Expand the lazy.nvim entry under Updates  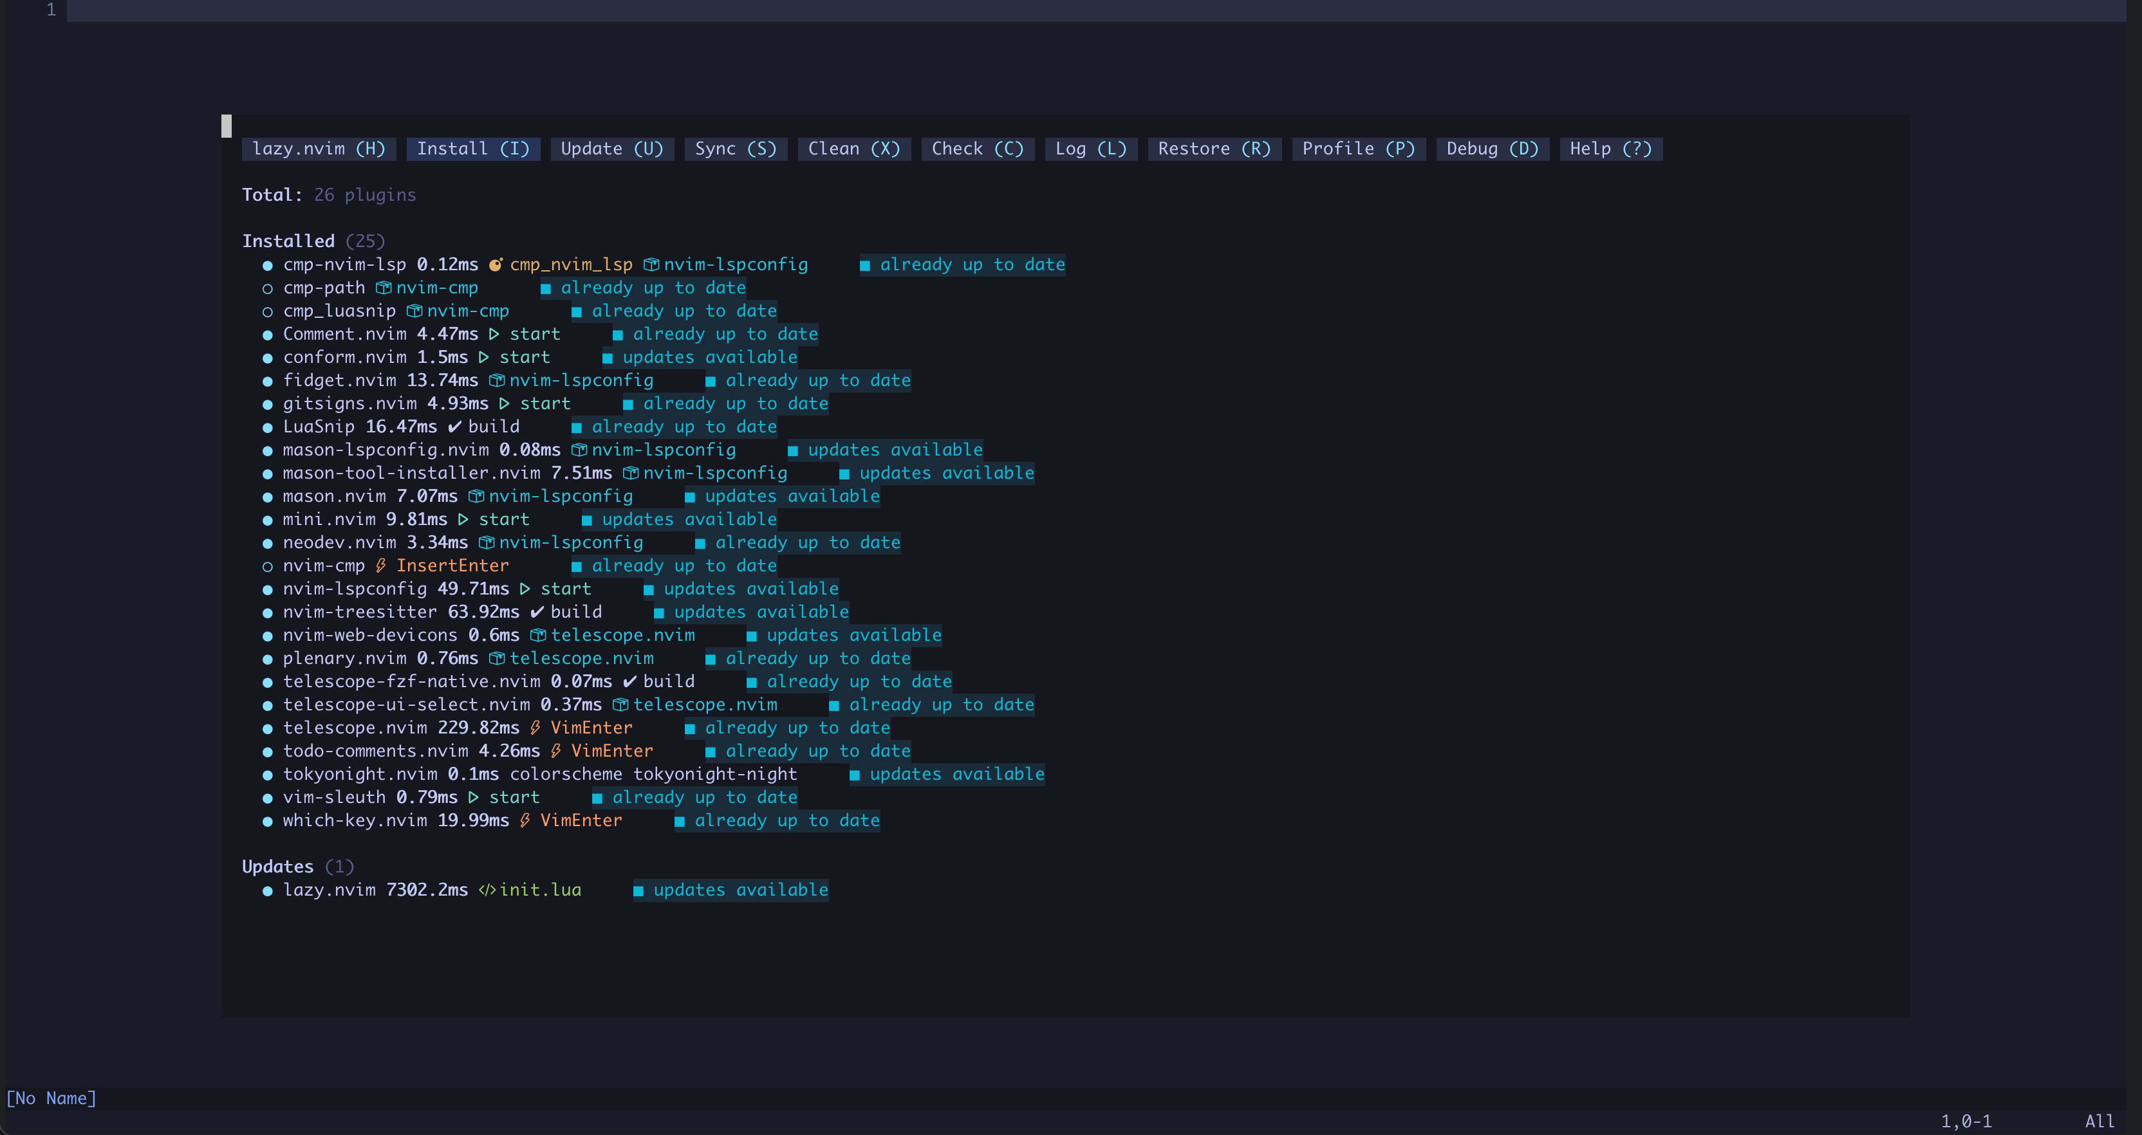(x=330, y=890)
